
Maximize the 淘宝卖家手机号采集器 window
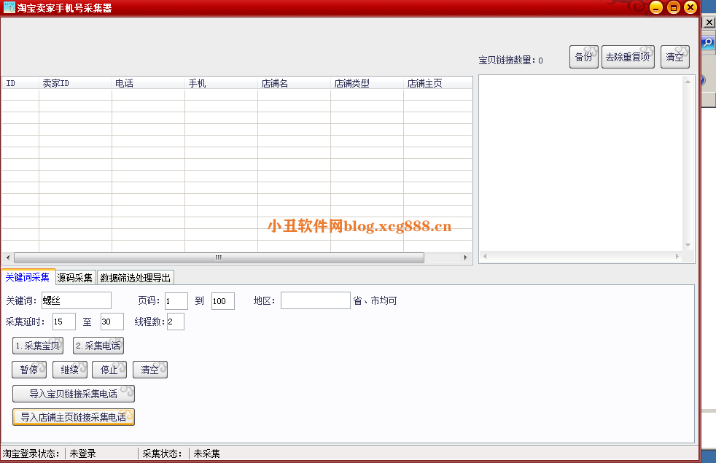coord(674,7)
